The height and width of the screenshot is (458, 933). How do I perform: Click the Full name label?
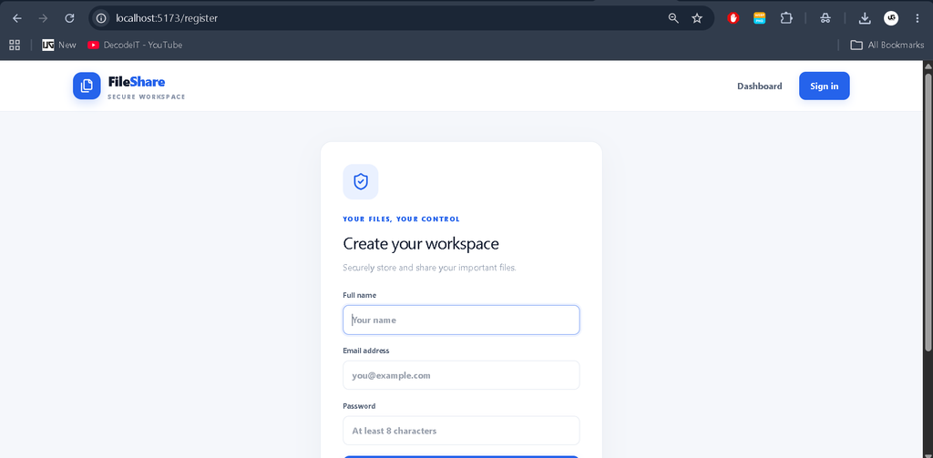[x=359, y=295]
